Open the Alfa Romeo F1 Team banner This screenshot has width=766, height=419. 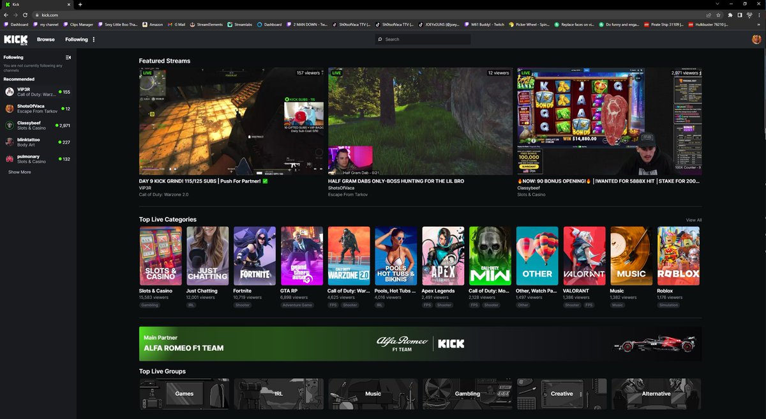[420, 344]
